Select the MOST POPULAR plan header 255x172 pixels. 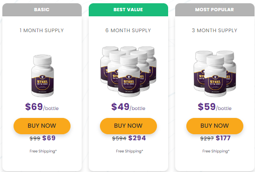215,10
